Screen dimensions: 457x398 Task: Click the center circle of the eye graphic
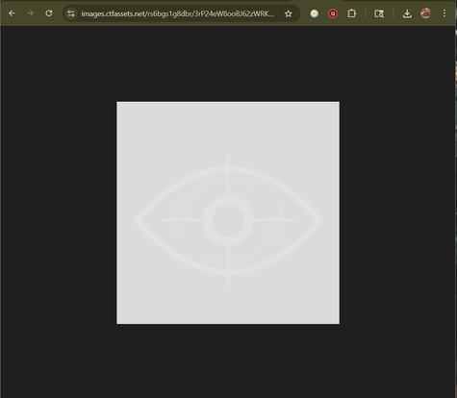pyautogui.click(x=228, y=220)
